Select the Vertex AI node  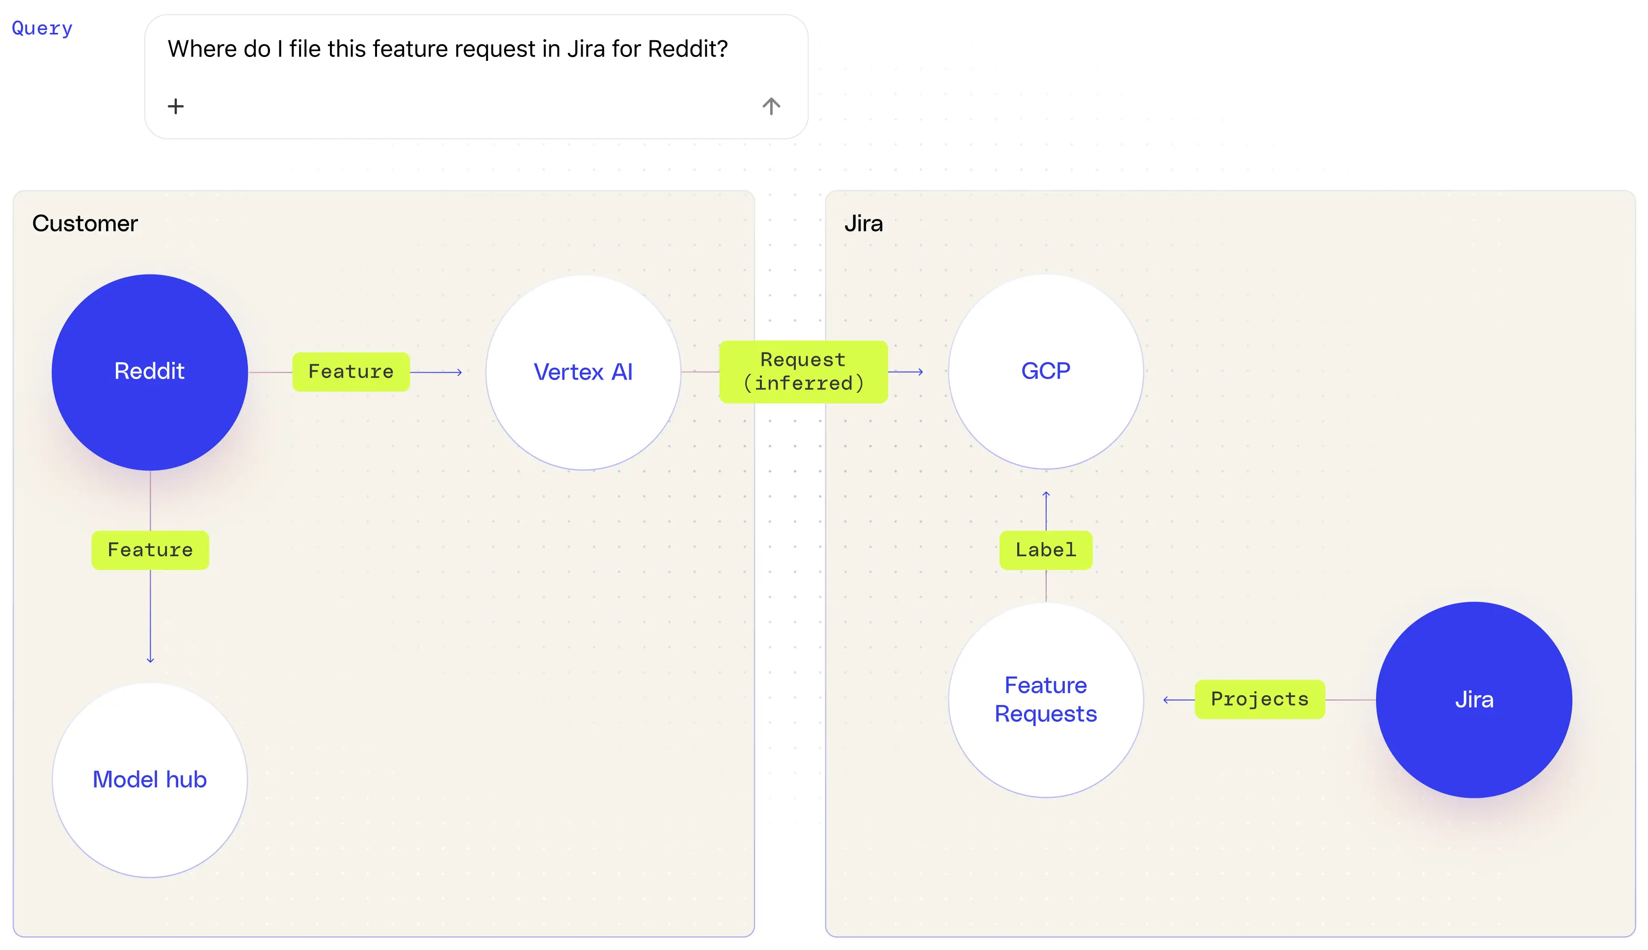pos(583,372)
